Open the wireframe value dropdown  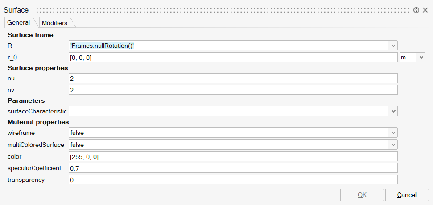click(393, 133)
